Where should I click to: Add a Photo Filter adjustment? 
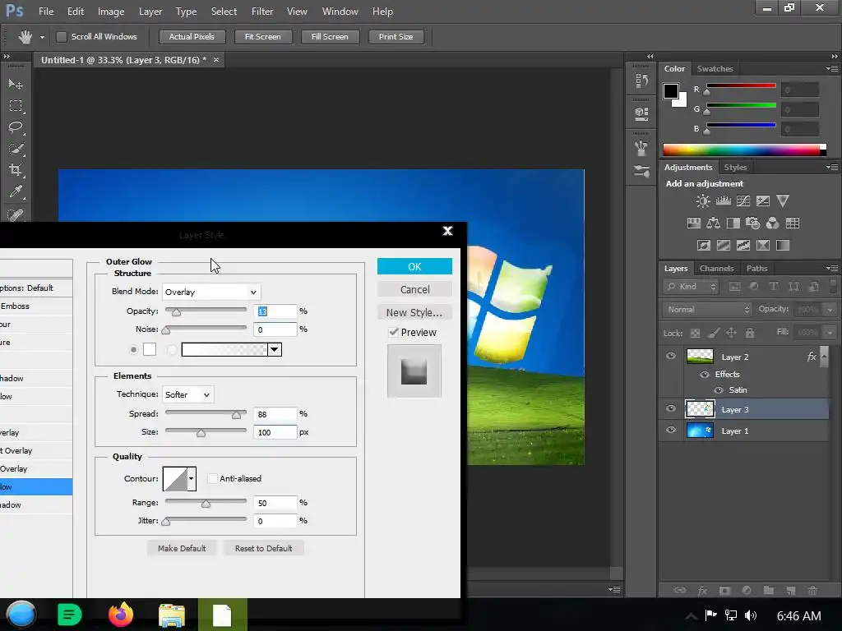[753, 223]
